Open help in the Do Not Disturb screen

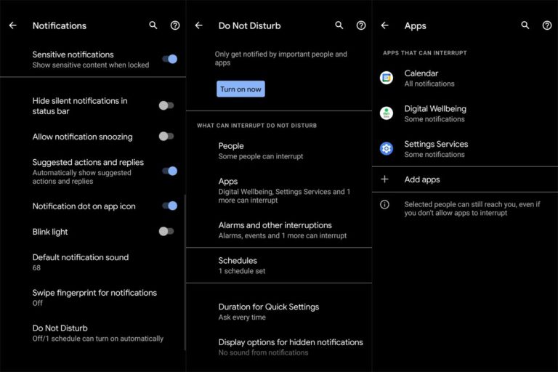tap(361, 25)
